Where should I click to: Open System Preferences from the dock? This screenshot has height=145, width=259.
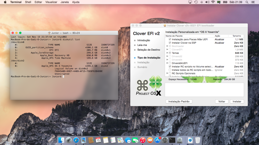click(165, 140)
